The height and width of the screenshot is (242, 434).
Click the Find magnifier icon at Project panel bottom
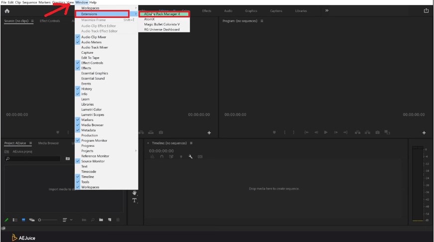[93, 220]
